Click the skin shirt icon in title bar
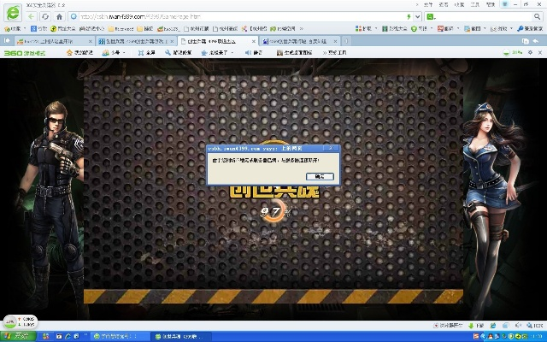The width and height of the screenshot is (547, 342). point(505,4)
